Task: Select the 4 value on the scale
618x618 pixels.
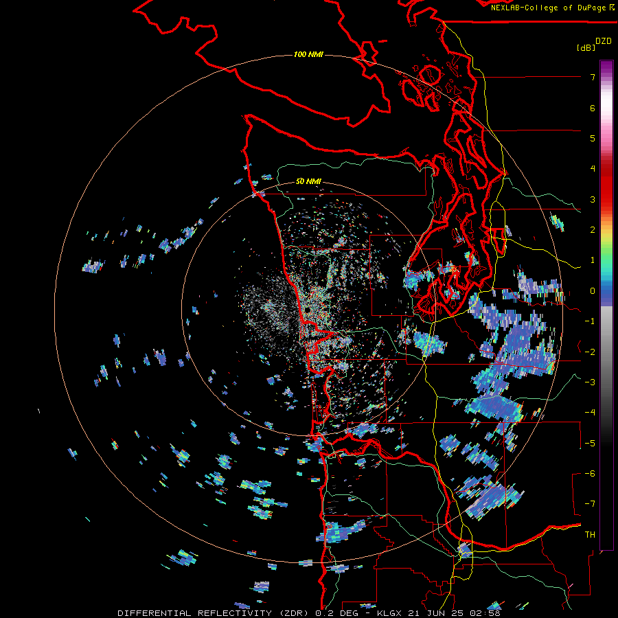Action: (x=593, y=169)
